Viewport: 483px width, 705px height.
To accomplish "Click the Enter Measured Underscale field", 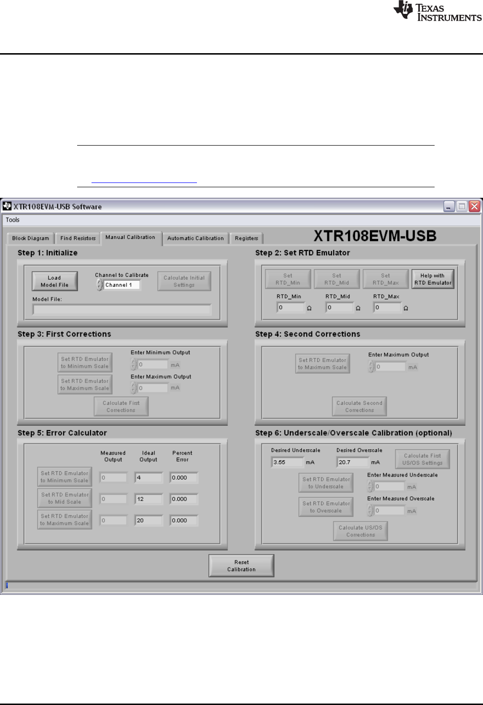I will point(390,487).
